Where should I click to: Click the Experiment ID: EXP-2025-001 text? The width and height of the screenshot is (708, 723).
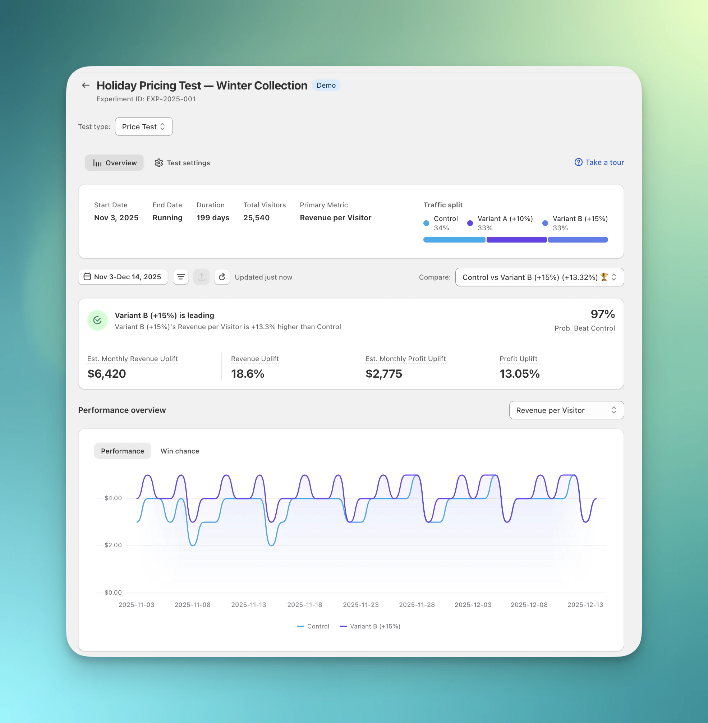pos(146,99)
